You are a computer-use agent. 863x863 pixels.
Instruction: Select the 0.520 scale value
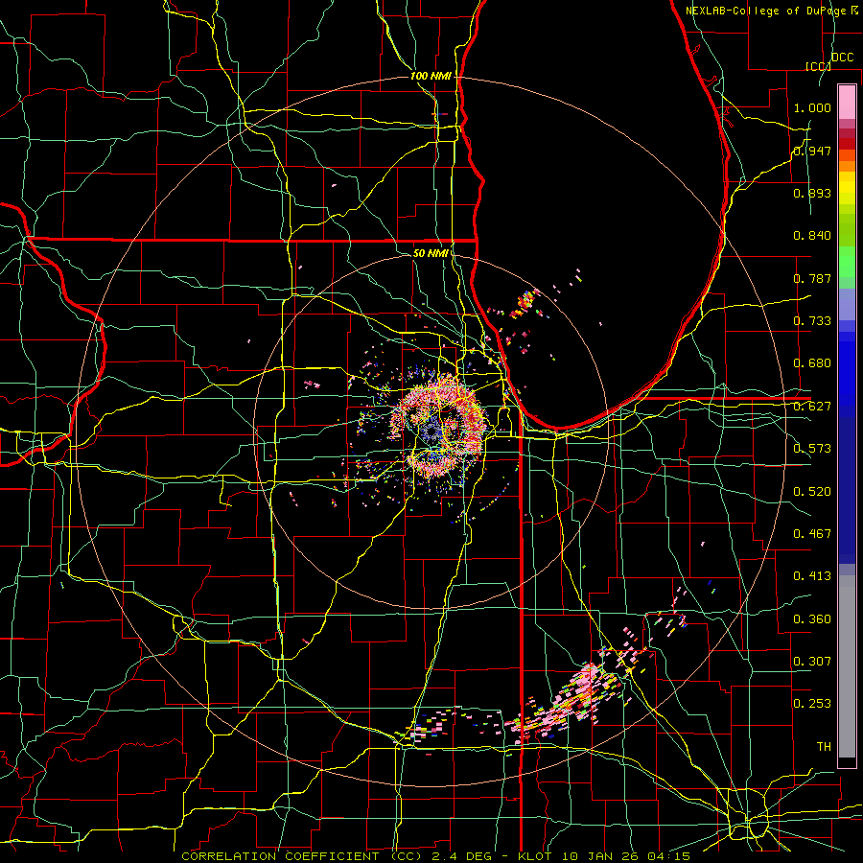click(812, 491)
